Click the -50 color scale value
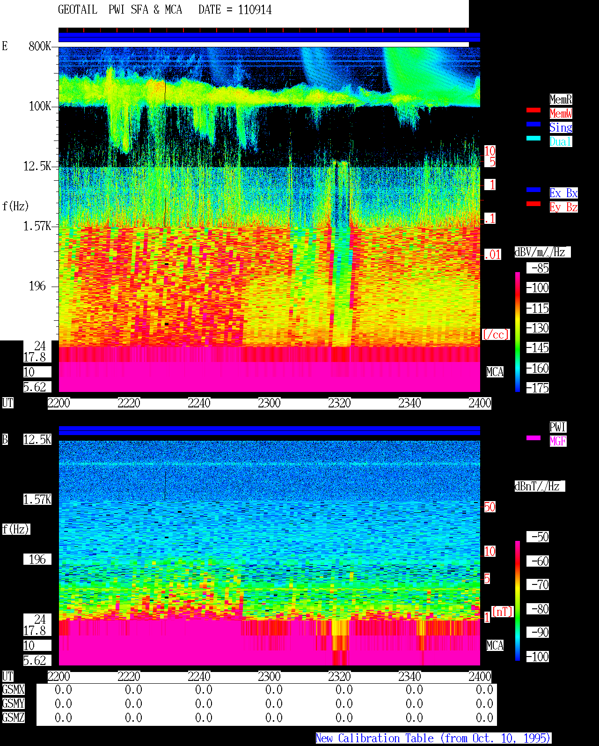Screen dimensions: 599x746 tap(538, 537)
